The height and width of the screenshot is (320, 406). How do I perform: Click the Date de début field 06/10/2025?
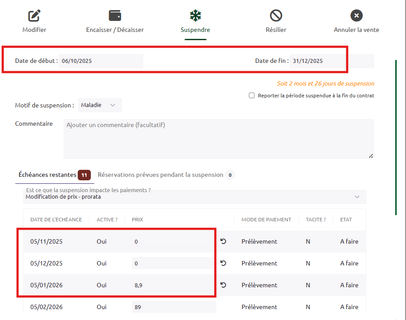(x=101, y=61)
